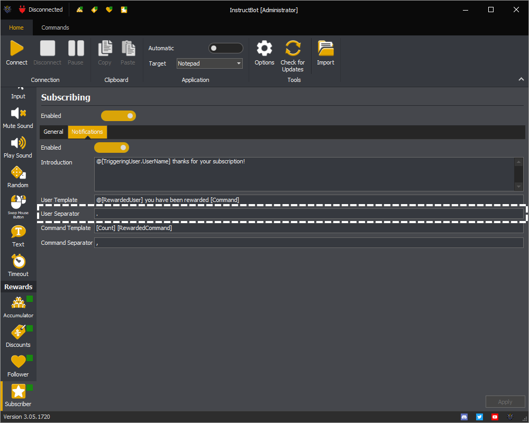
Task: Click the Disconnect stop icon
Action: (47, 48)
